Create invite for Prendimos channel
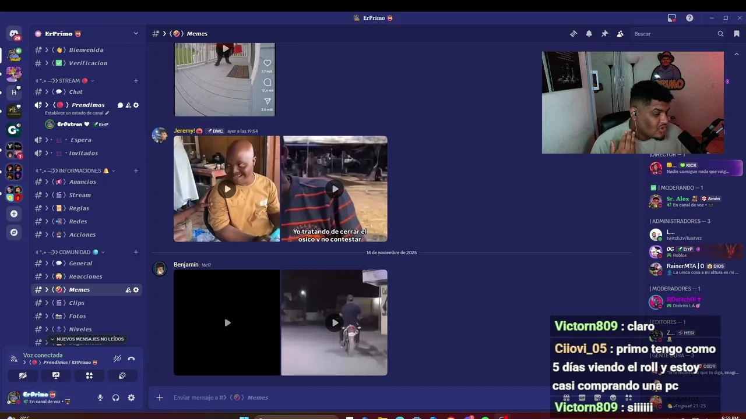Viewport: 746px width, 419px height. point(128,105)
